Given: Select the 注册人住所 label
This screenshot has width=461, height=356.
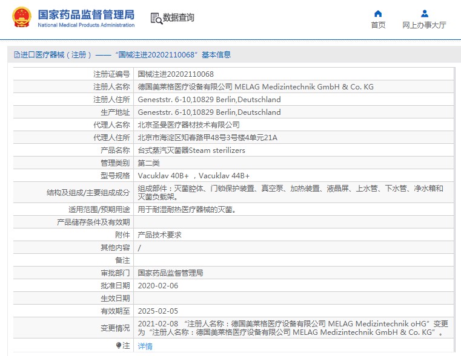Looking at the screenshot, I should tap(111, 99).
